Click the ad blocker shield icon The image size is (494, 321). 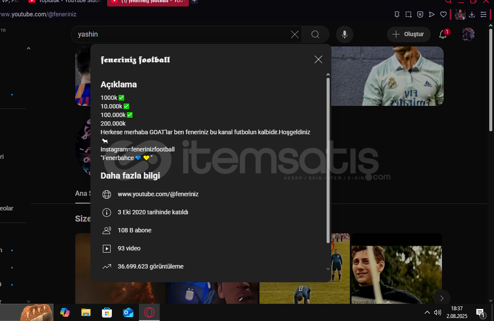point(420,15)
